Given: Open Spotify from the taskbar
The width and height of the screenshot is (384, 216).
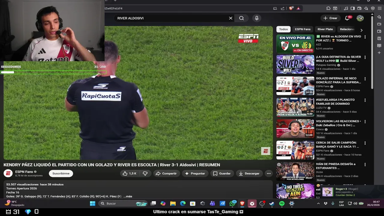Looking at the screenshot, I should (x=282, y=203).
